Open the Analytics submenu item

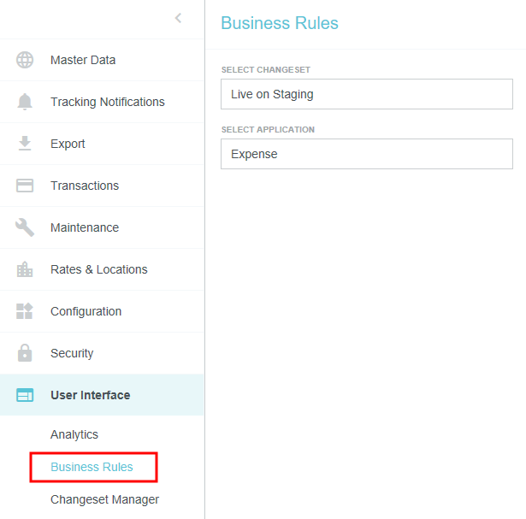[74, 434]
